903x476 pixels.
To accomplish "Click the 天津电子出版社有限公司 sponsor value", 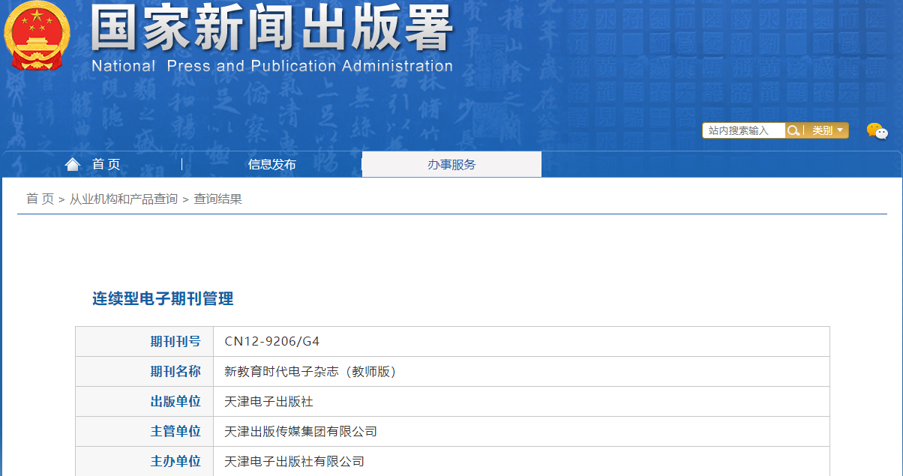I will click(x=294, y=462).
